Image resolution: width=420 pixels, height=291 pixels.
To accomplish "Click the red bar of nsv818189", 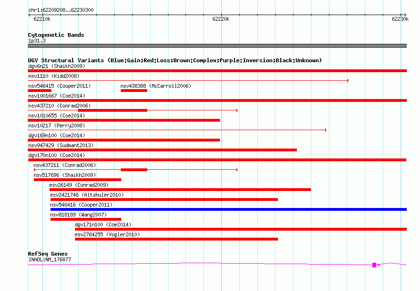I will [86, 219].
